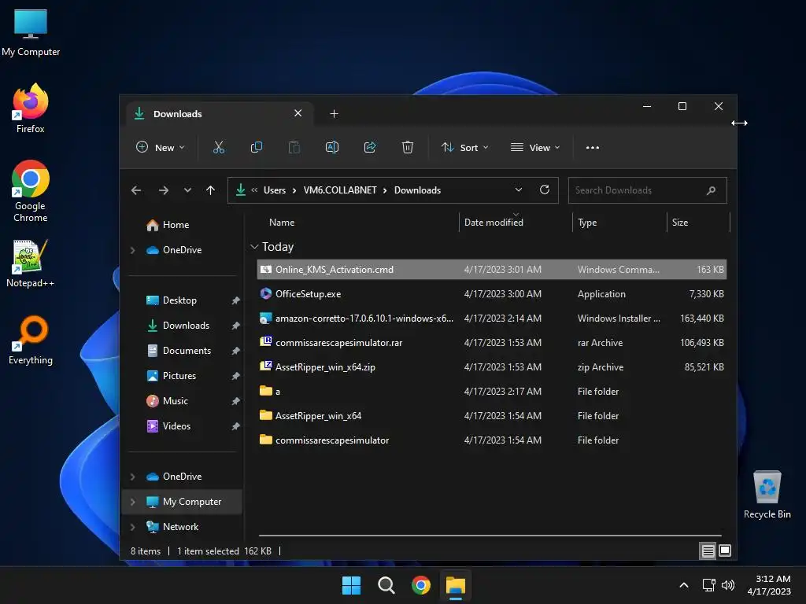Viewport: 806px width, 604px height.
Task: Click VM6.COLLABNET breadcrumb segment
Action: coord(340,190)
